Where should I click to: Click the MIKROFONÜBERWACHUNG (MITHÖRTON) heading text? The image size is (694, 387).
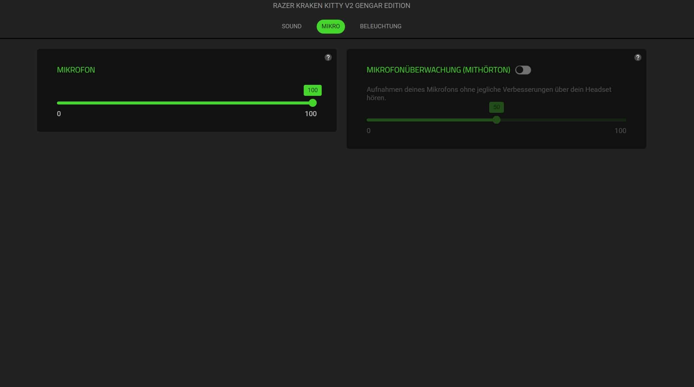click(x=438, y=70)
